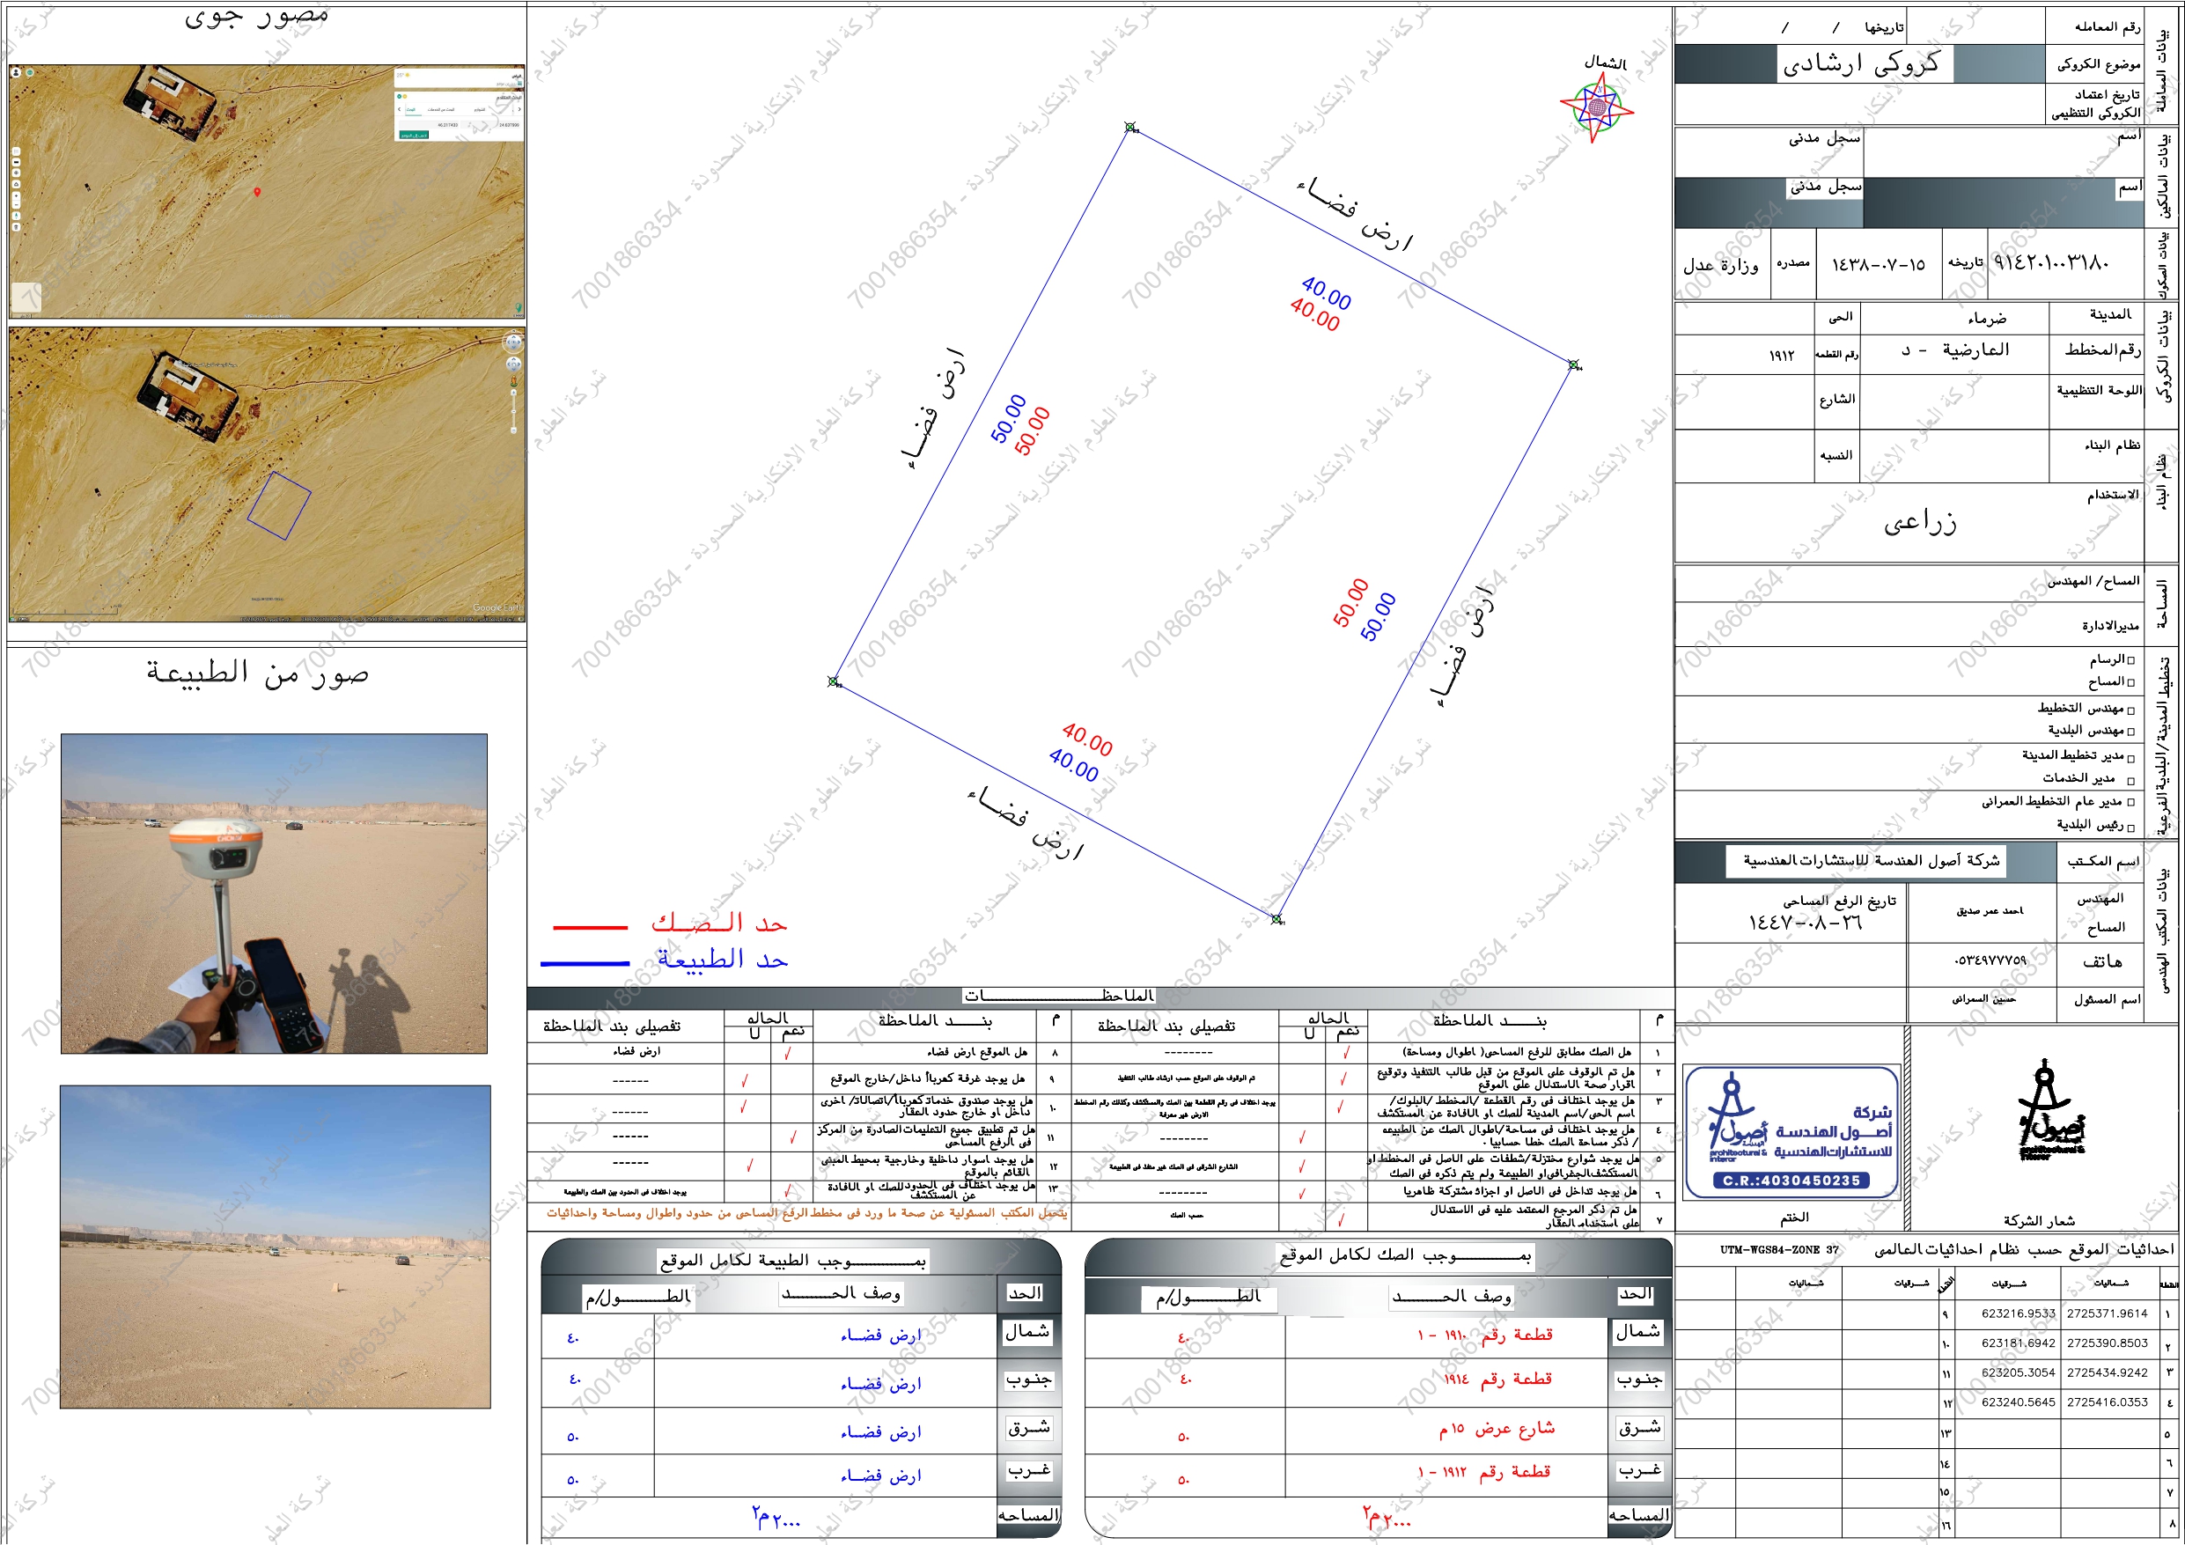Screen dimensions: 2185x1545
Task: Click the northern corner survey point marker
Action: (1129, 127)
